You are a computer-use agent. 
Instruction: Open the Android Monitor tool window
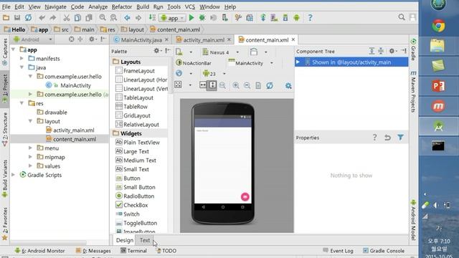coord(40,251)
